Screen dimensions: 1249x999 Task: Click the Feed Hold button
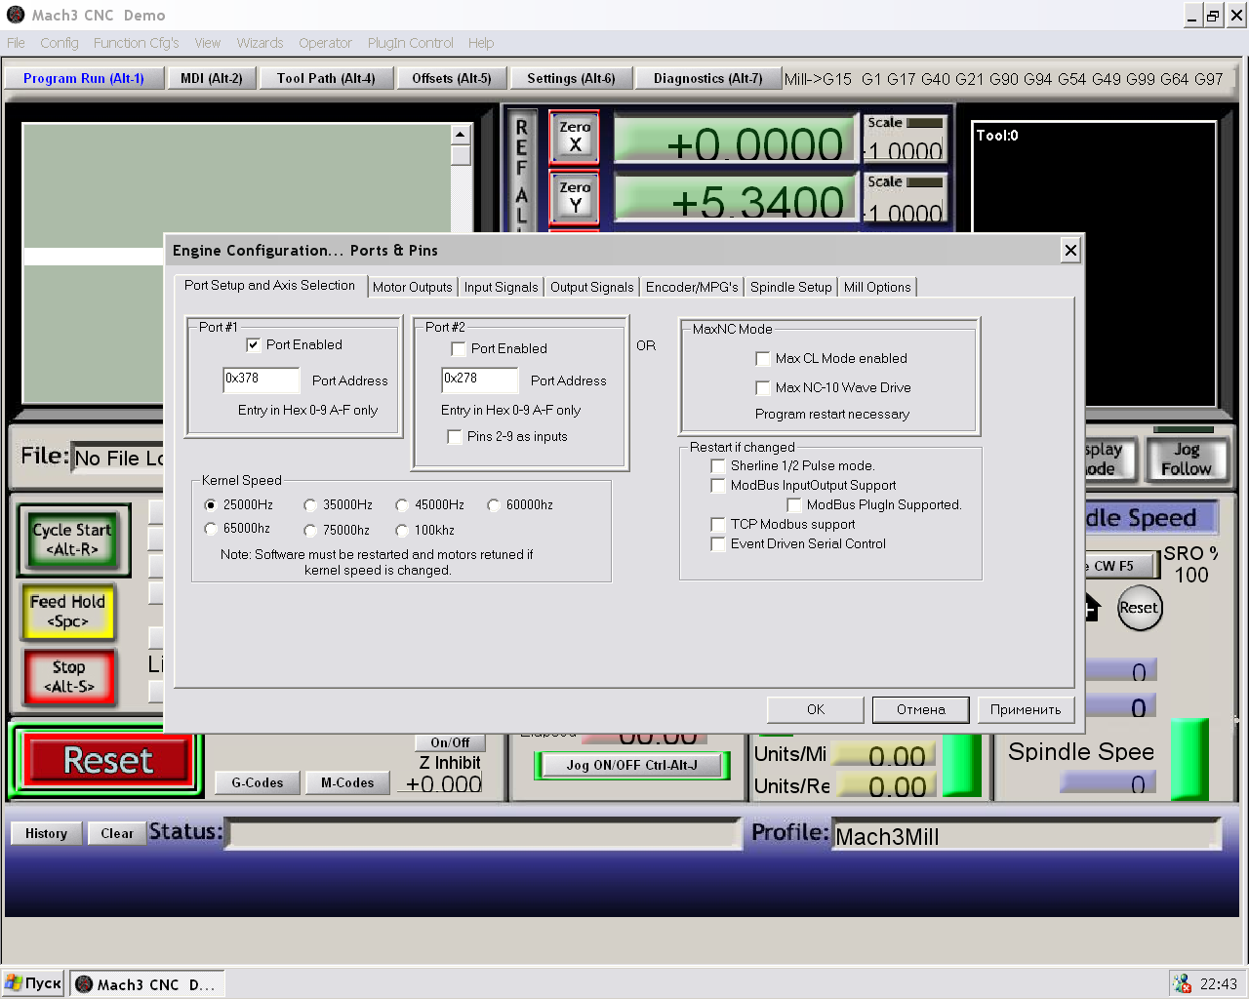tap(67, 611)
